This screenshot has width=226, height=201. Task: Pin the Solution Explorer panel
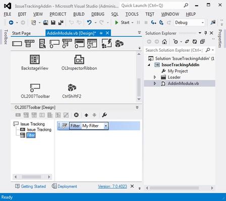coord(205,33)
